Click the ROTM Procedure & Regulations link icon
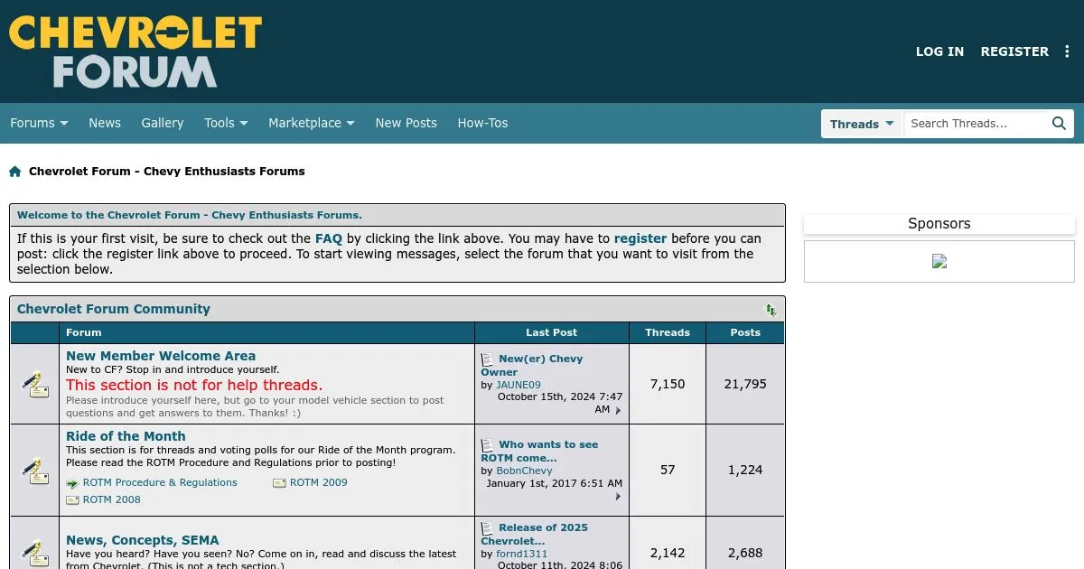Screen dimensions: 1084x569 coord(72,483)
